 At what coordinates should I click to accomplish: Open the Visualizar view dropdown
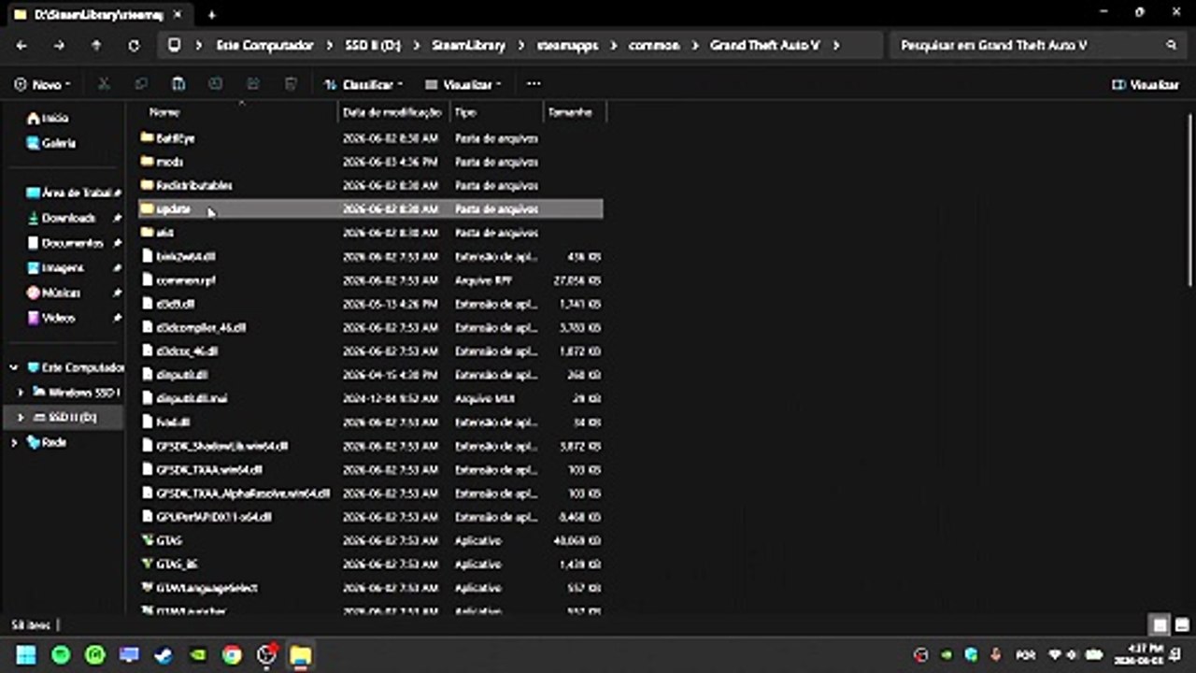[x=463, y=84]
